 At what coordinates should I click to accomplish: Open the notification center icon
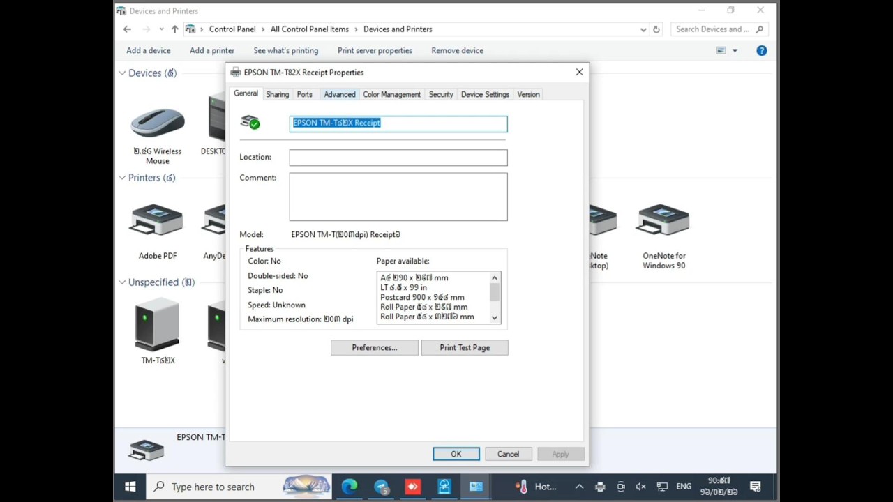pyautogui.click(x=755, y=487)
